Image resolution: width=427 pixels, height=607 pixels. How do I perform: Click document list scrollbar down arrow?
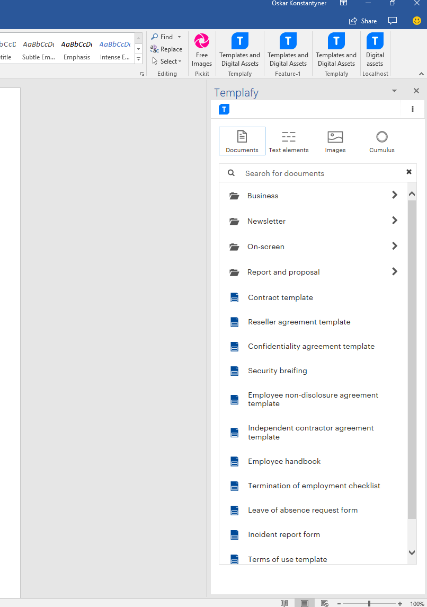point(412,553)
